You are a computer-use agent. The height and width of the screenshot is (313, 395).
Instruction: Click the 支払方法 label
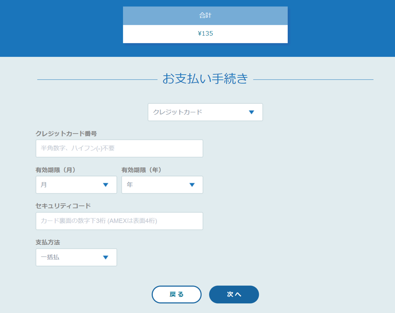[x=48, y=242]
